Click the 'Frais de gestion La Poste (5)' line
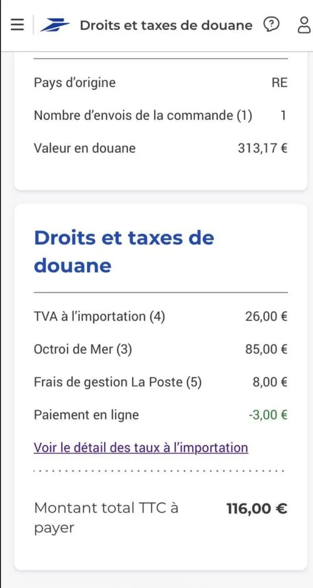 click(x=161, y=382)
